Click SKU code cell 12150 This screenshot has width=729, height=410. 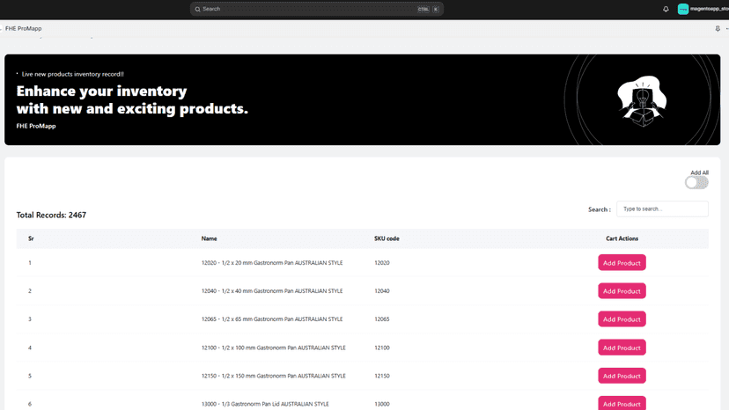click(382, 376)
